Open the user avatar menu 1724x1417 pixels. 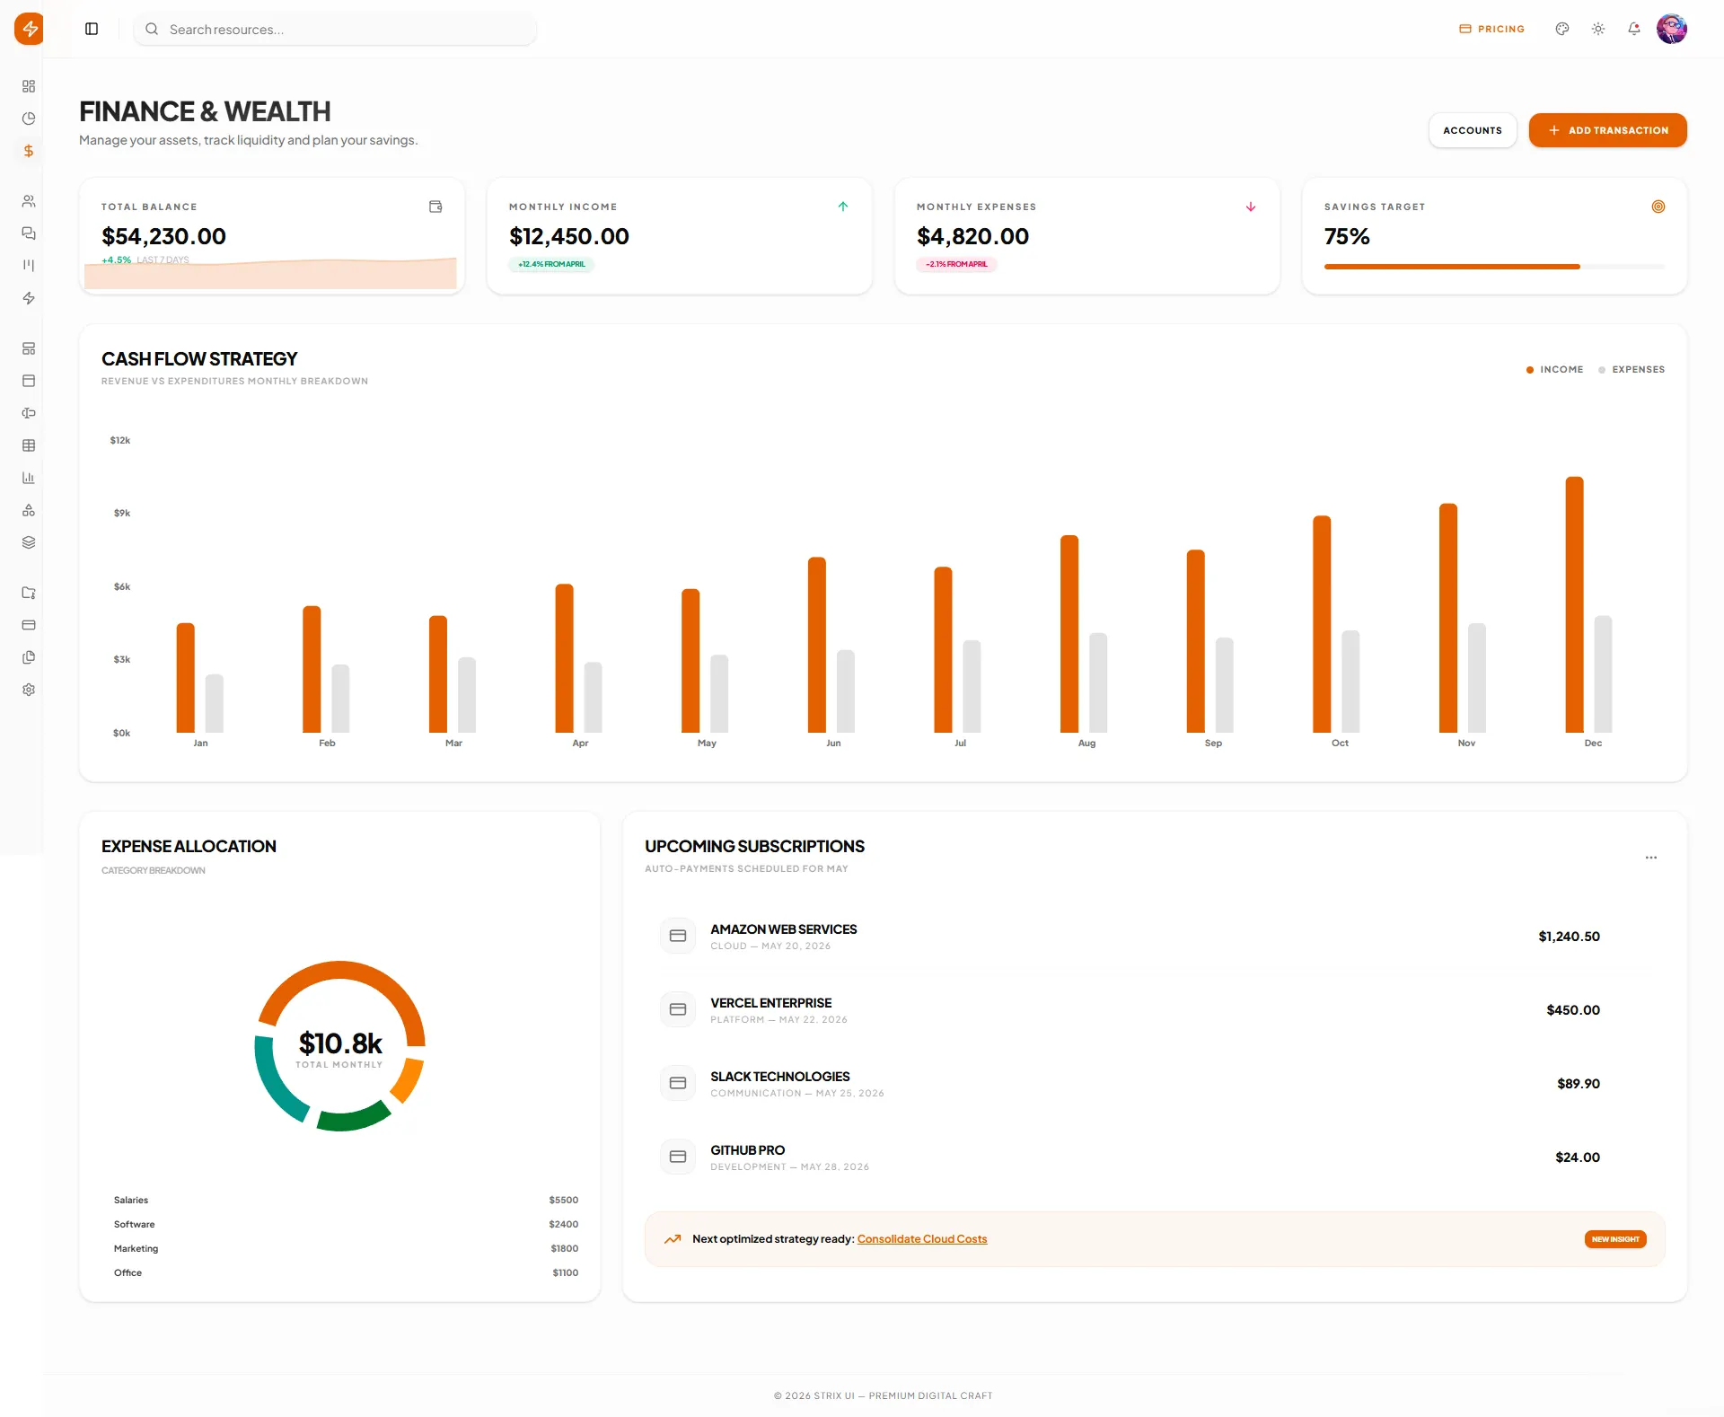pos(1672,29)
